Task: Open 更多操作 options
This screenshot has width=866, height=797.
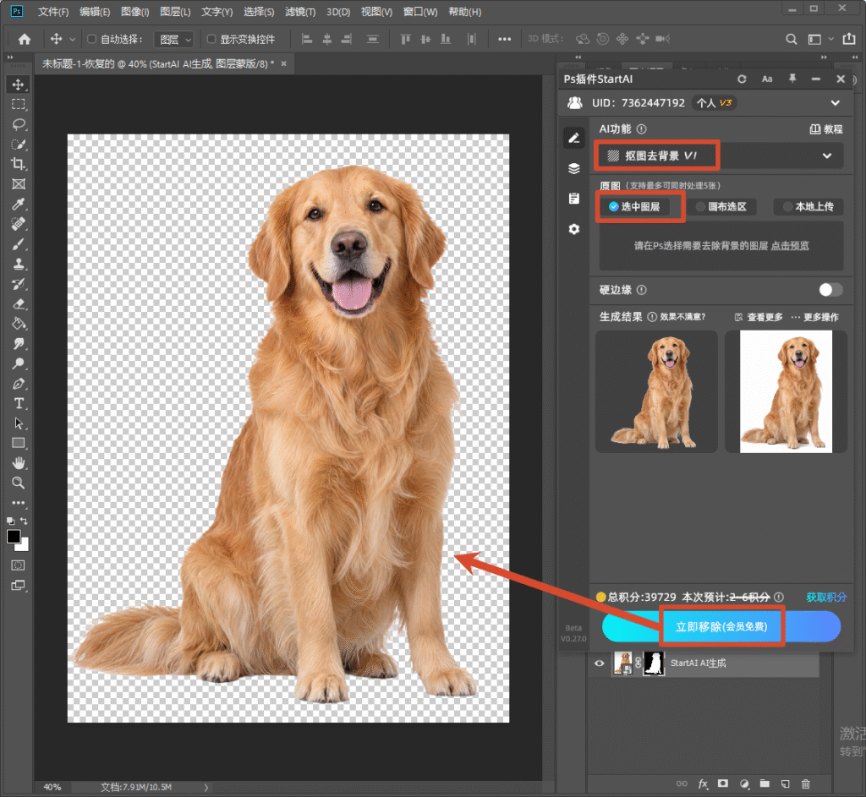Action: click(814, 317)
